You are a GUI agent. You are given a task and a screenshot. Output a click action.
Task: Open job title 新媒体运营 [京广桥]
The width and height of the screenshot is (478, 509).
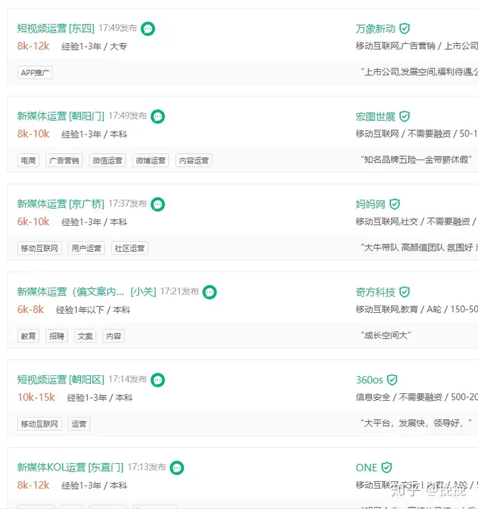pos(60,204)
